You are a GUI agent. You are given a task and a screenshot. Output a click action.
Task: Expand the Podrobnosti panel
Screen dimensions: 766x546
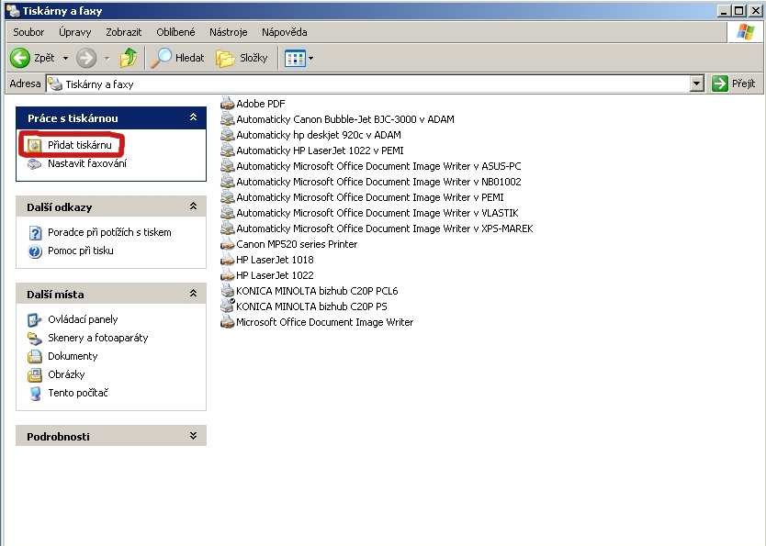click(x=193, y=436)
